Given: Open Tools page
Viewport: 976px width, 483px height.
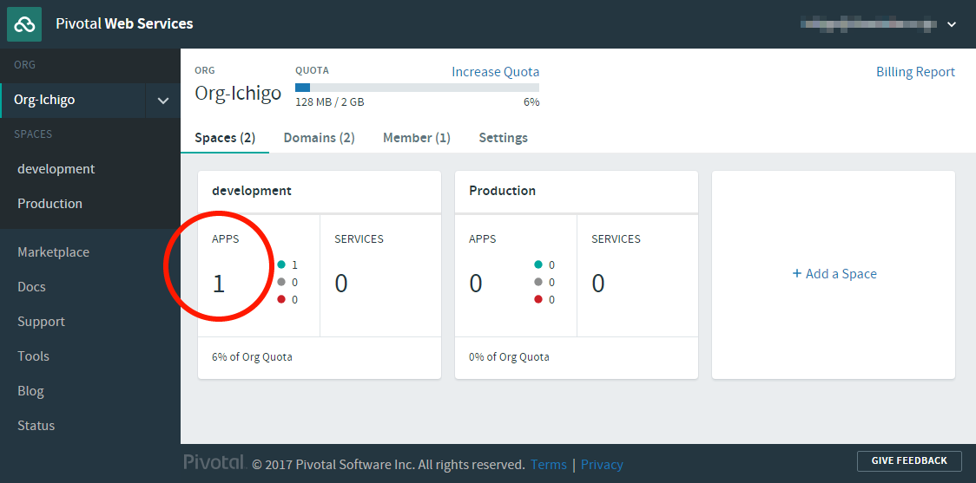Looking at the screenshot, I should [x=33, y=356].
